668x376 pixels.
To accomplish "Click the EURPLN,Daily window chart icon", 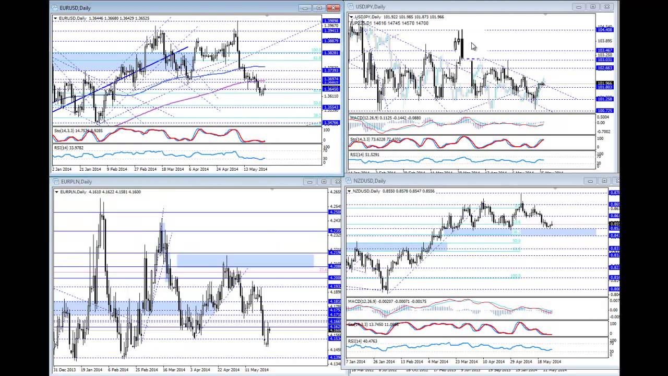I will pyautogui.click(x=56, y=182).
